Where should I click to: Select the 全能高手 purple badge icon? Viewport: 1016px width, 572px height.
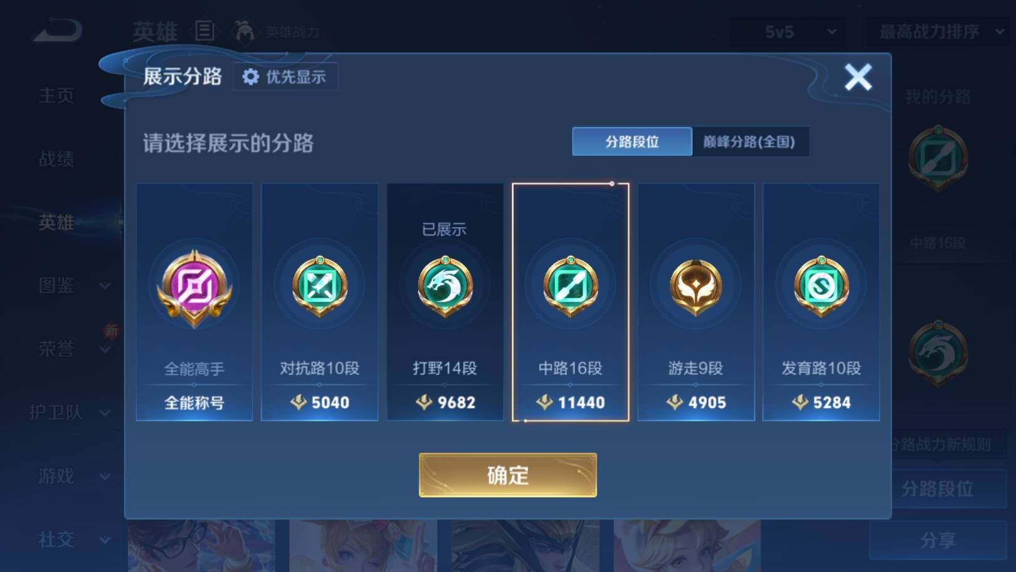coord(194,287)
